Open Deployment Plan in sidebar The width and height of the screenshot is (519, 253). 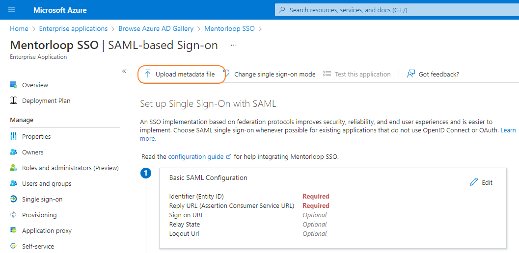pos(46,101)
